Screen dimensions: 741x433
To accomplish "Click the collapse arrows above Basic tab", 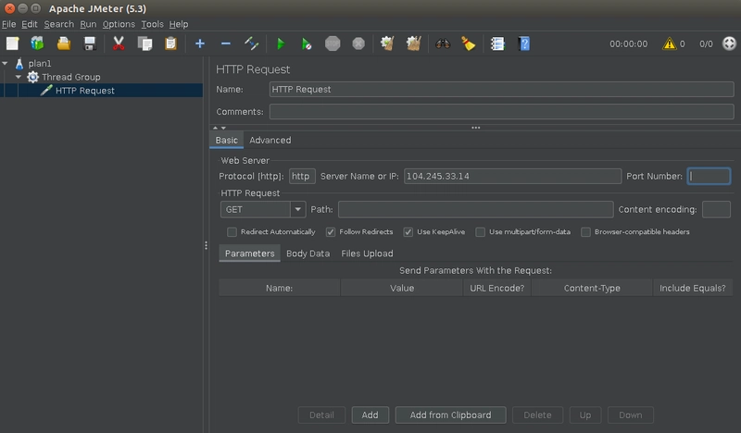I will 220,128.
